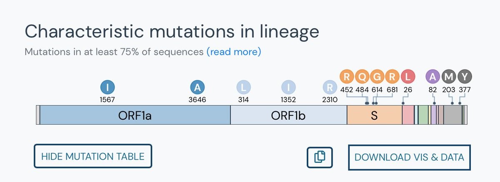Hide the mutation table
500x182 pixels.
point(93,156)
